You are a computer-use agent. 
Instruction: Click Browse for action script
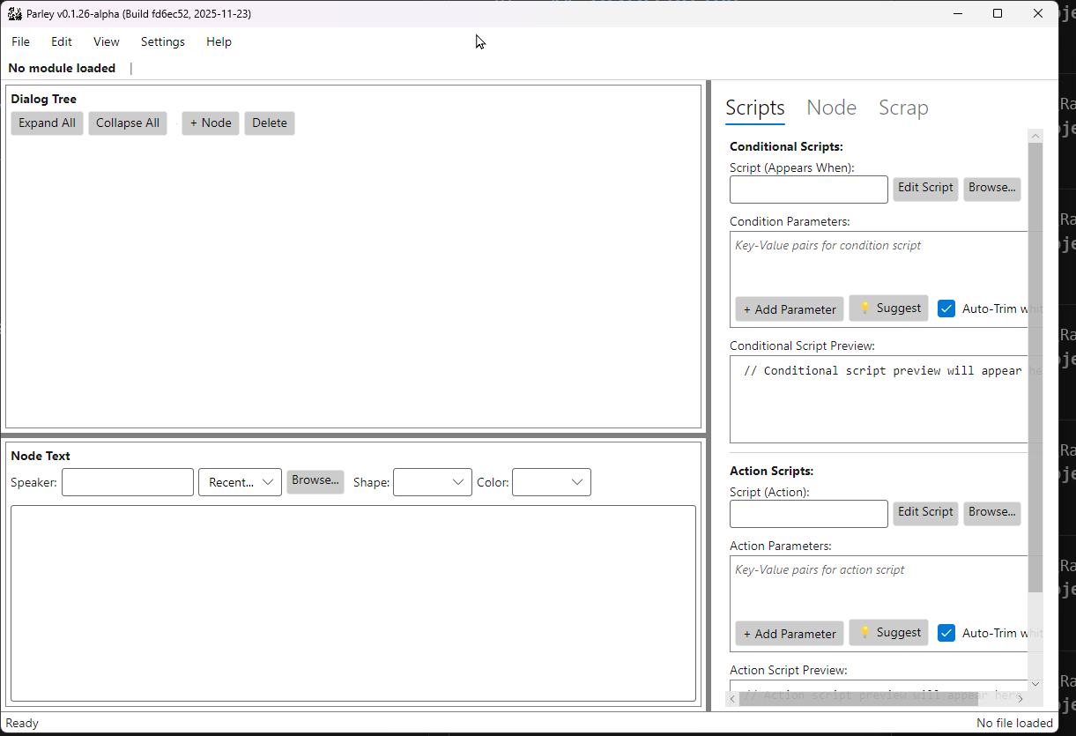point(991,513)
